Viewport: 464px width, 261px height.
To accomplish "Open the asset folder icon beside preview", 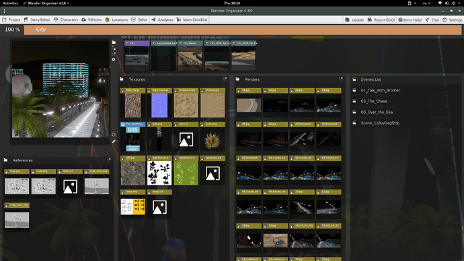I will pyautogui.click(x=114, y=42).
